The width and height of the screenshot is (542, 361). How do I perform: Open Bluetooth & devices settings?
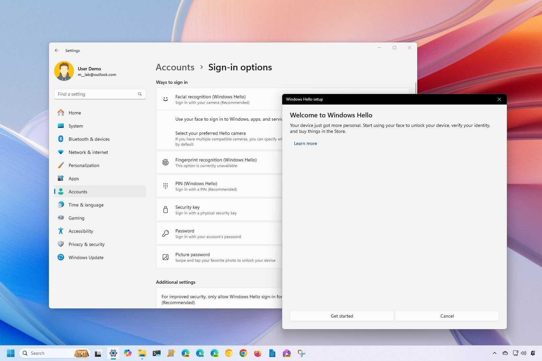[89, 139]
